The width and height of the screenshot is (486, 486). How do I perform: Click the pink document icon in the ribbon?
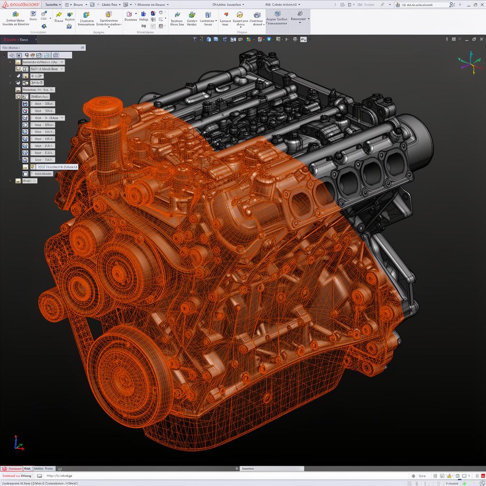(129, 14)
